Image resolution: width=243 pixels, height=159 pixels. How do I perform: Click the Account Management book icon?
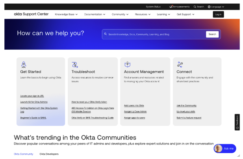[127, 65]
